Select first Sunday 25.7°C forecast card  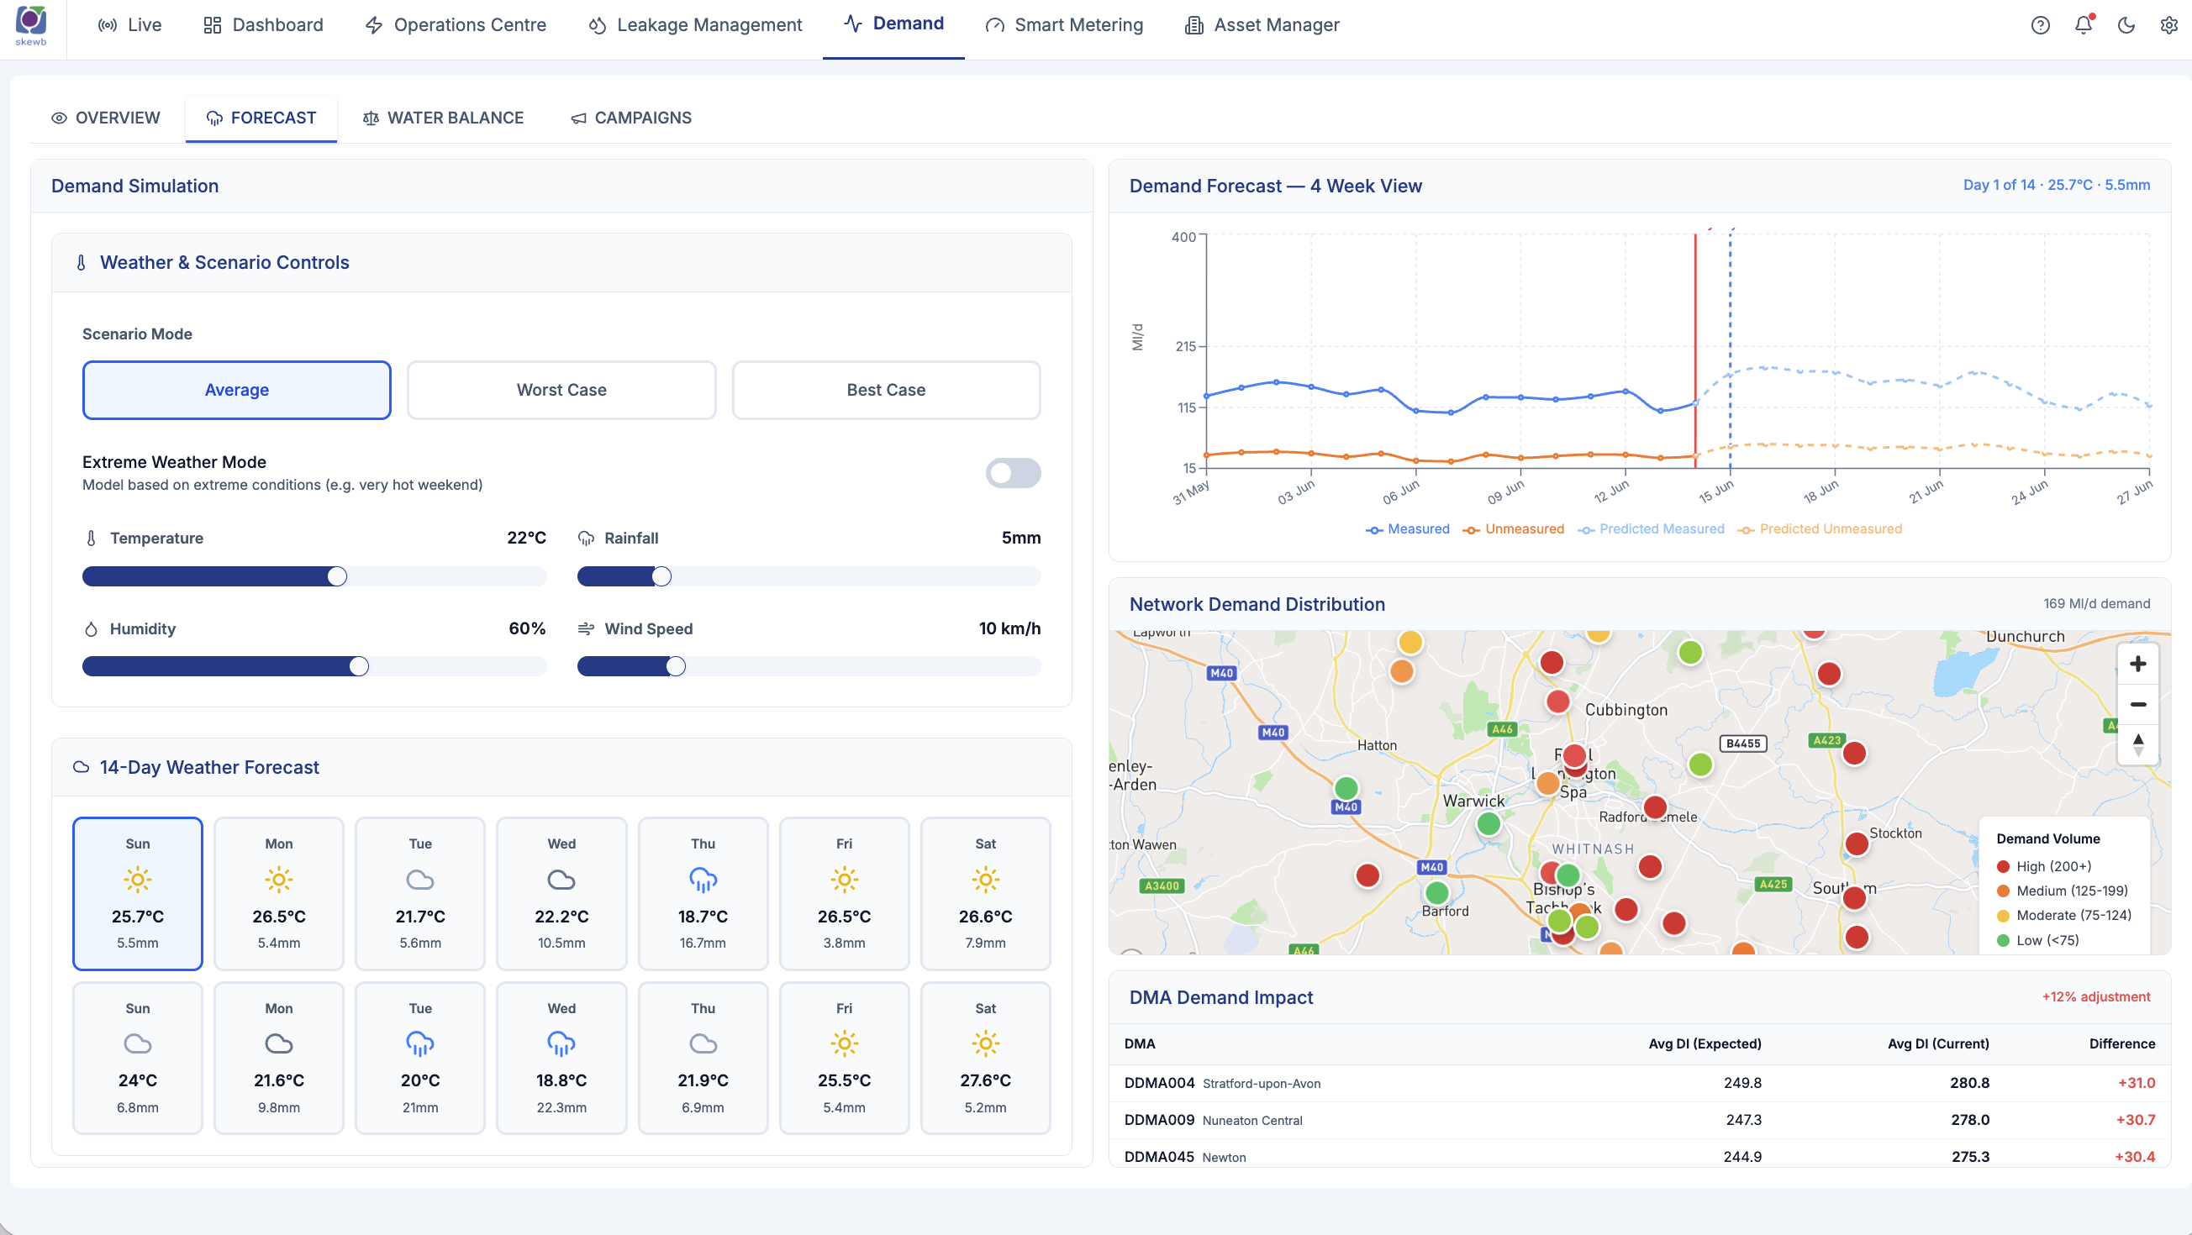point(138,893)
